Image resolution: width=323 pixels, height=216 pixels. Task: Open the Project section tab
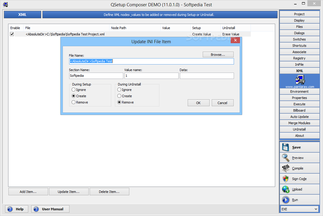[300, 14]
